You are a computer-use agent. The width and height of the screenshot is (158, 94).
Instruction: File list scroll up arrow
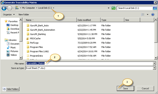point(156,19)
